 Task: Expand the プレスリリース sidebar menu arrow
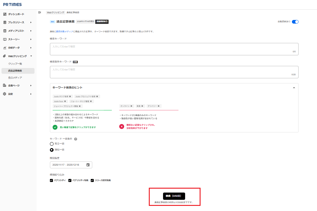point(31,22)
